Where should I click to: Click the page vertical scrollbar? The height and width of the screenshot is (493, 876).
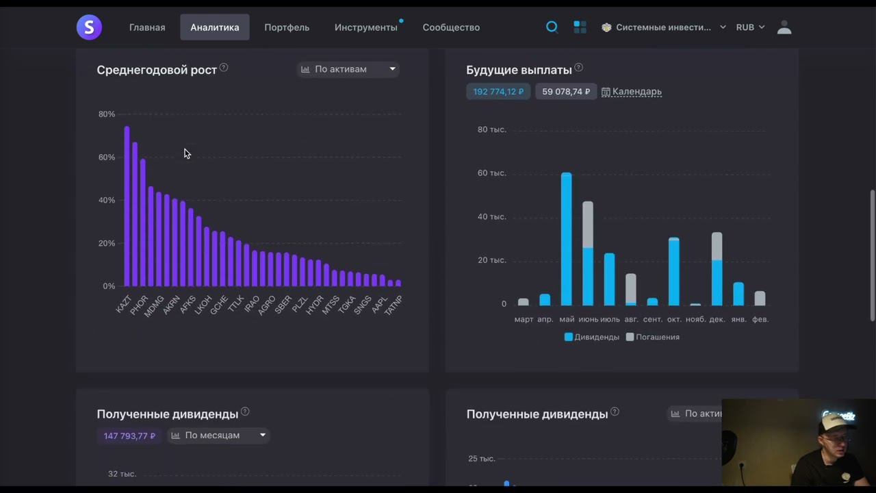(872, 255)
